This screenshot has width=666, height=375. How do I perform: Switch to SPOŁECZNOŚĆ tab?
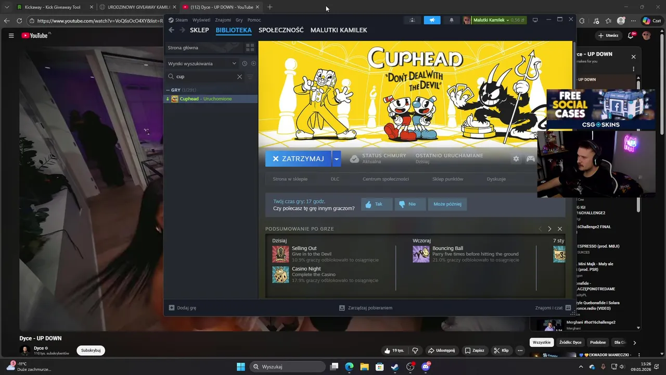point(281,30)
